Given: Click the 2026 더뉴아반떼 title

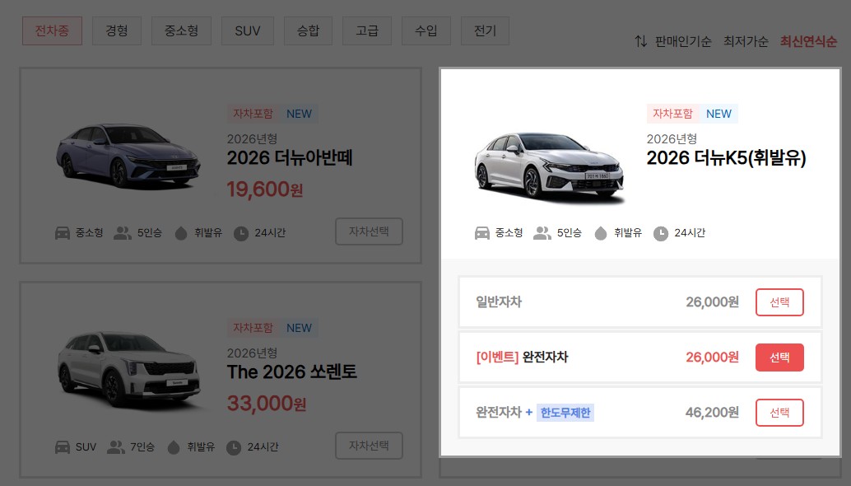Looking at the screenshot, I should (290, 158).
